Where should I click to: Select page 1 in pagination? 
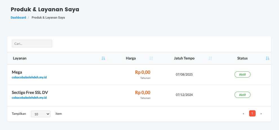point(252,113)
